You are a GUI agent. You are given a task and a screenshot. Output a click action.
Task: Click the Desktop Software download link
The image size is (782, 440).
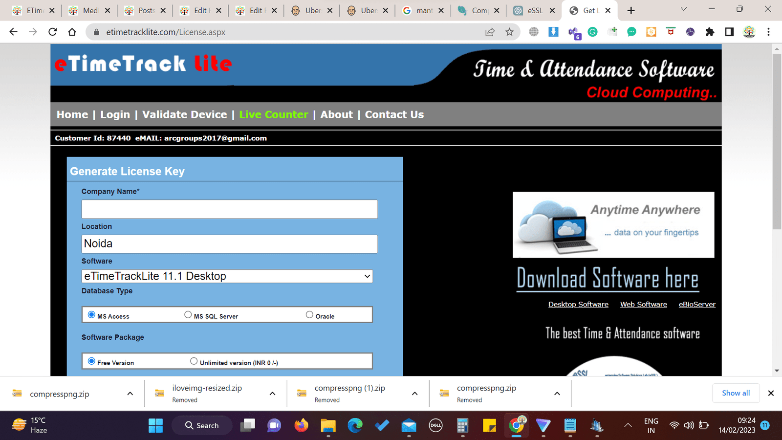578,304
